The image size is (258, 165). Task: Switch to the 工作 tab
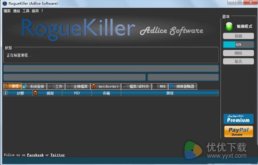click(56, 86)
